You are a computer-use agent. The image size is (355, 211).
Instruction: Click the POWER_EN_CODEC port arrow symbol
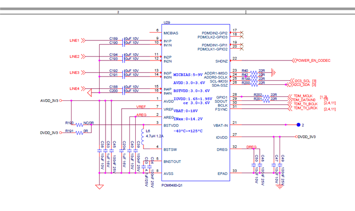click(x=294, y=60)
